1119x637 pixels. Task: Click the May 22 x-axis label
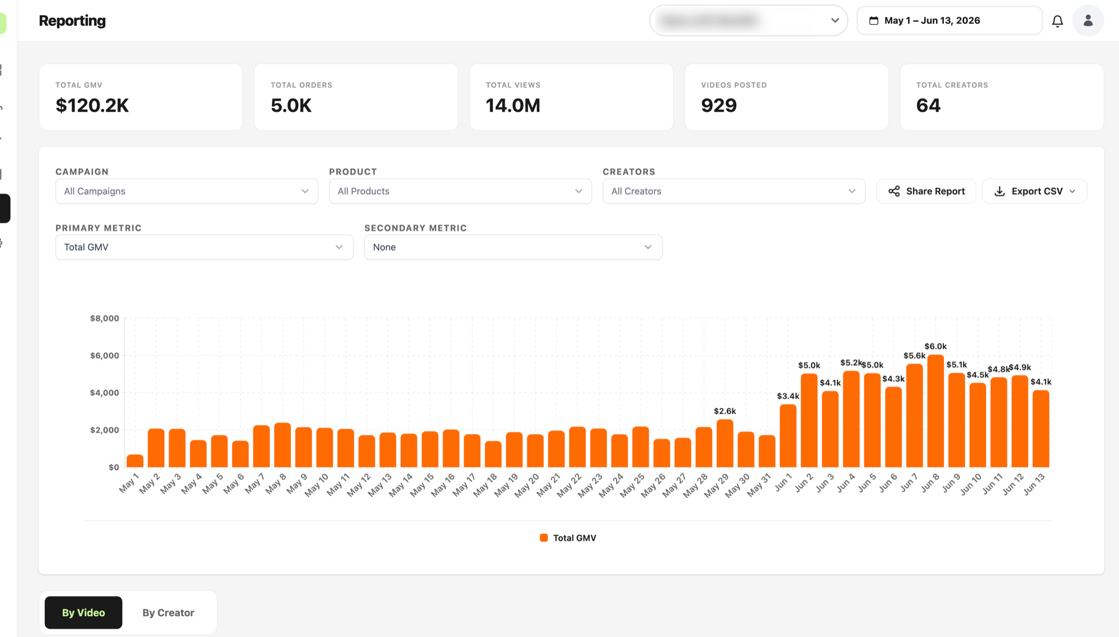coord(570,485)
